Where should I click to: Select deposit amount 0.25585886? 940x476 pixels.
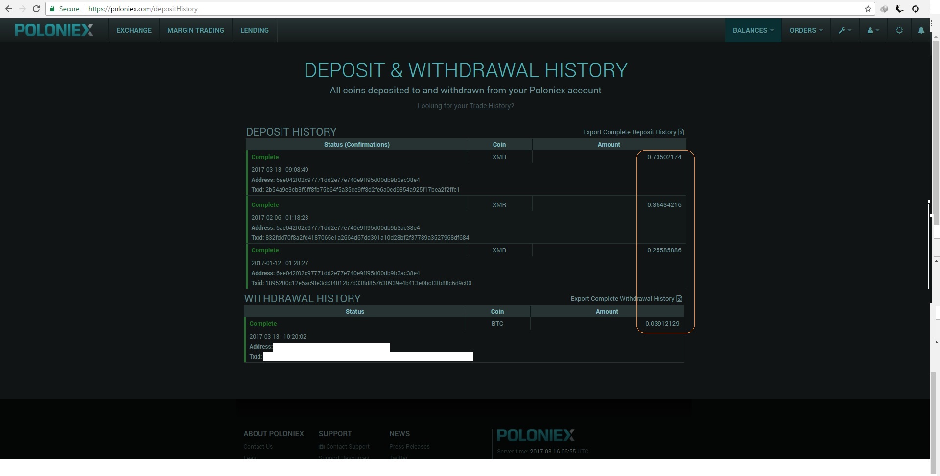[x=664, y=250]
